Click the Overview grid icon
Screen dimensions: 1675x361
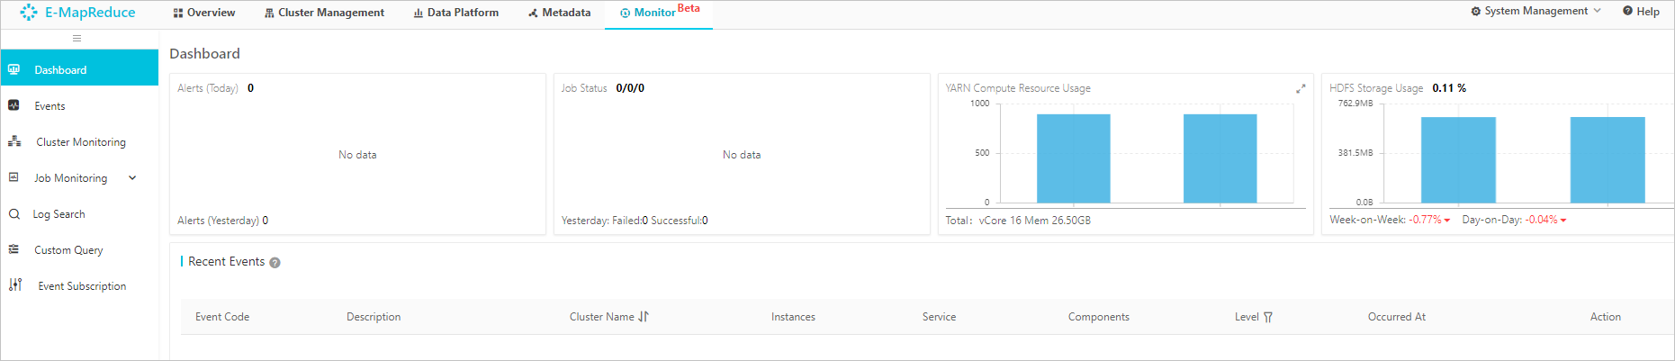pyautogui.click(x=178, y=13)
